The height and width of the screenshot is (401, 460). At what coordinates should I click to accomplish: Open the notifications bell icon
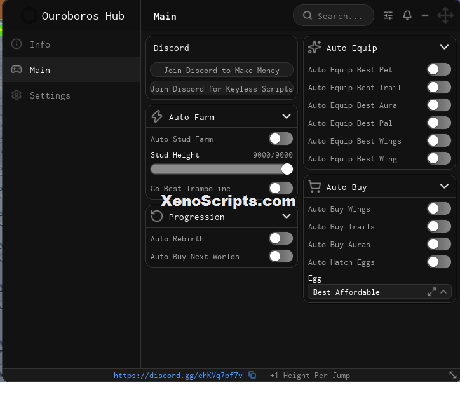[x=407, y=15]
